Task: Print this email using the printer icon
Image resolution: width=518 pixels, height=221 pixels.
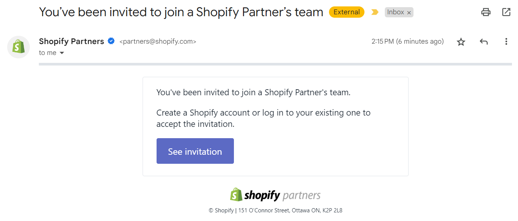Action: pyautogui.click(x=486, y=12)
